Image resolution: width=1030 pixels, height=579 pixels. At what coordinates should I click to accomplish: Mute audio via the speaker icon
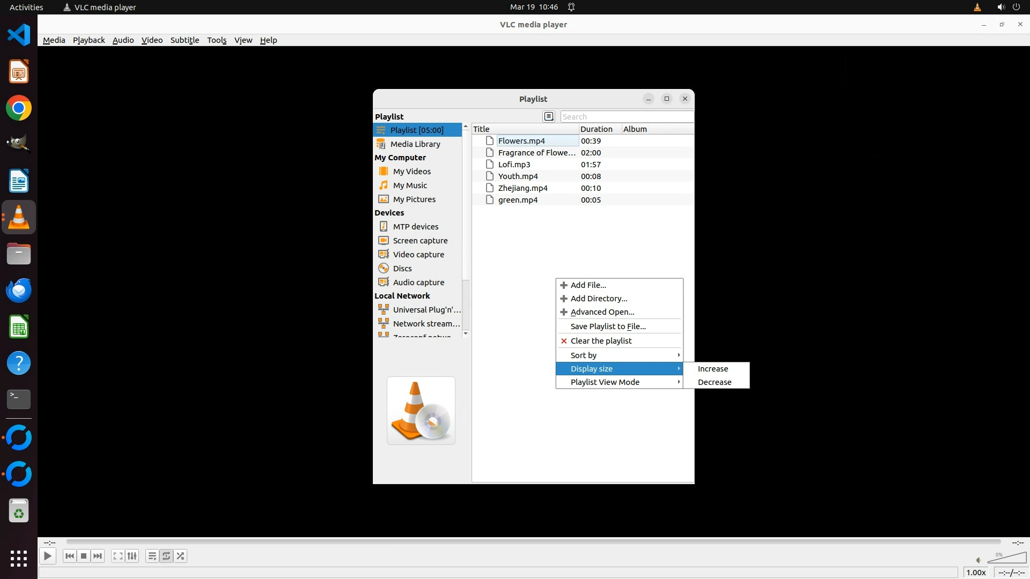[x=979, y=560]
